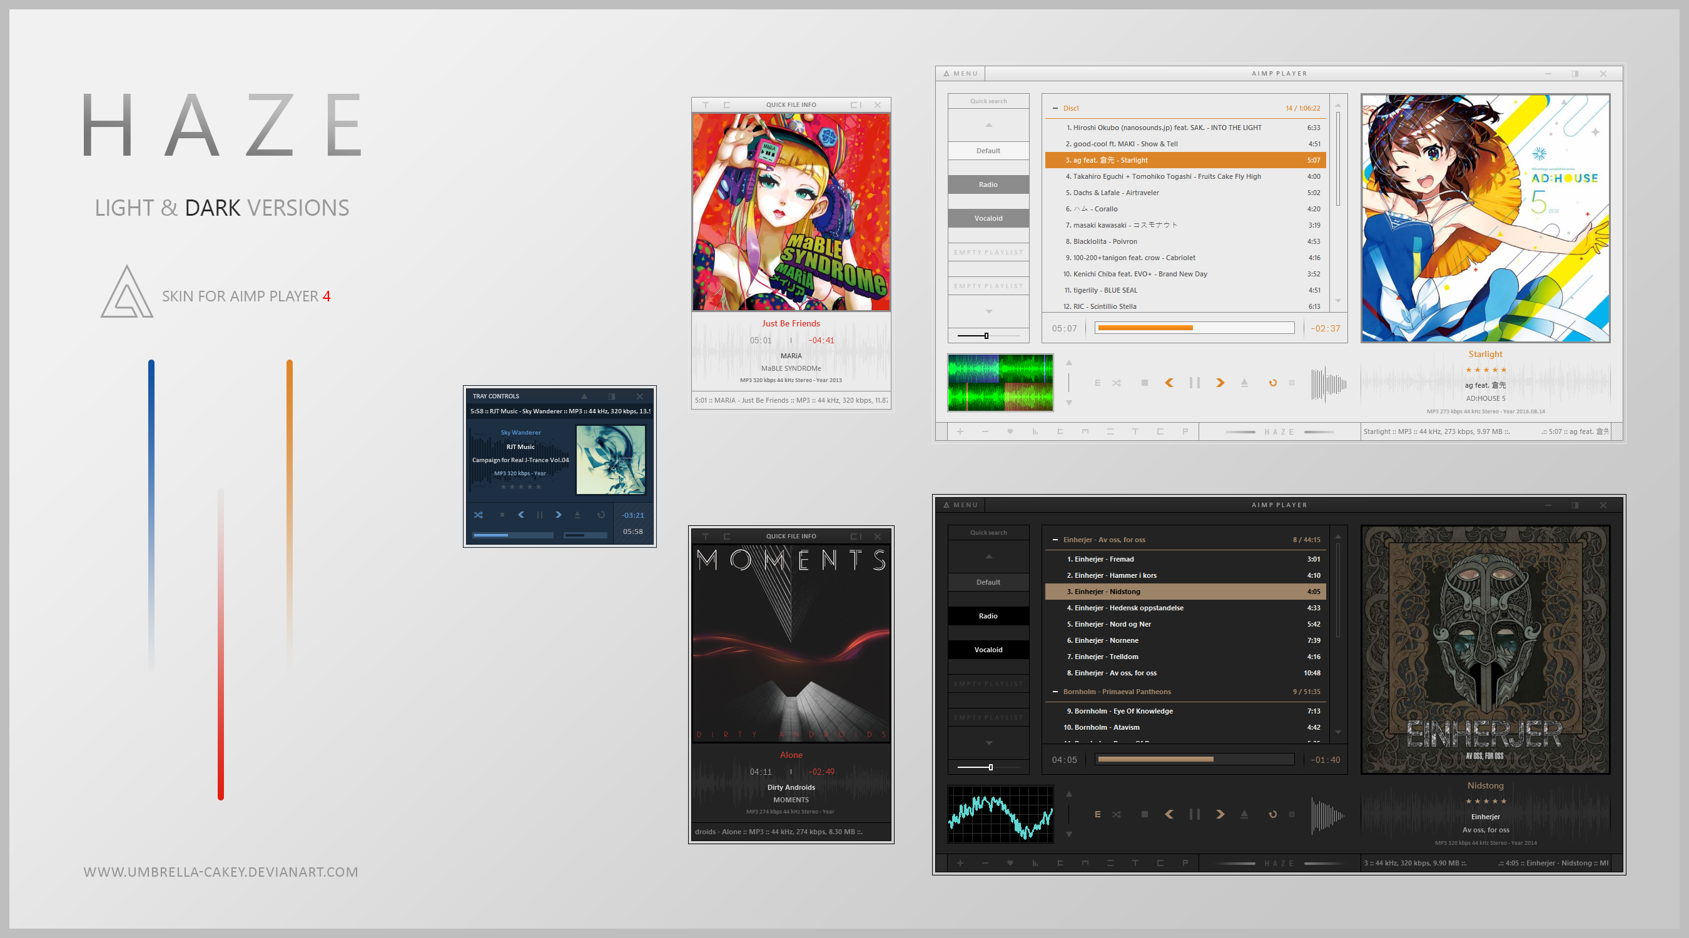Collapse Bornholm - Primaeval Pantheons group
1689x938 pixels.
[1055, 692]
